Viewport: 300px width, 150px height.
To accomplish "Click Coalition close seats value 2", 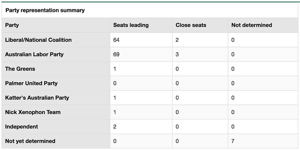I will (x=177, y=40).
